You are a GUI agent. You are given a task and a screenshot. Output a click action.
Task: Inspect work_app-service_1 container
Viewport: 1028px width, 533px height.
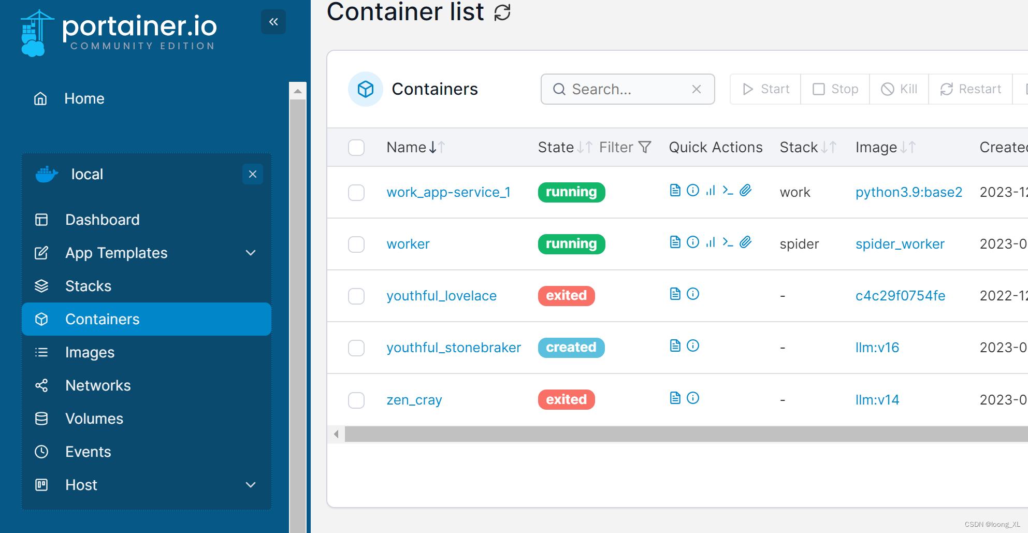pyautogui.click(x=693, y=191)
